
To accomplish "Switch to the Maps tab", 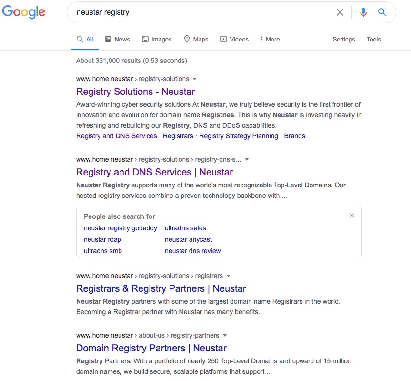I will coord(196,40).
